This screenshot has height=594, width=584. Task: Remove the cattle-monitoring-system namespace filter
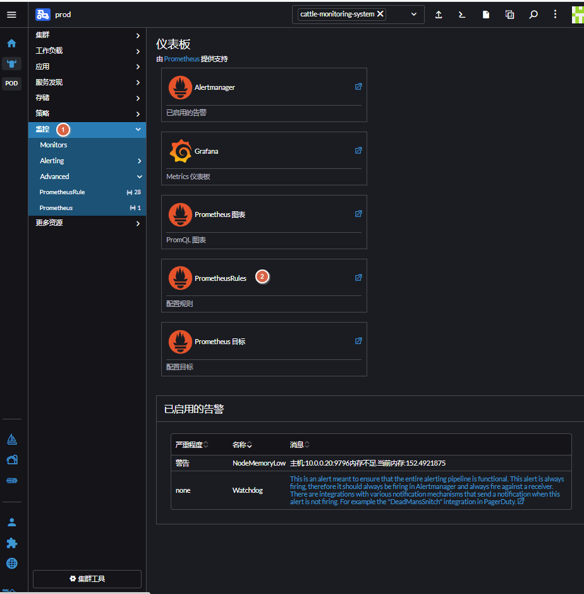tap(380, 14)
